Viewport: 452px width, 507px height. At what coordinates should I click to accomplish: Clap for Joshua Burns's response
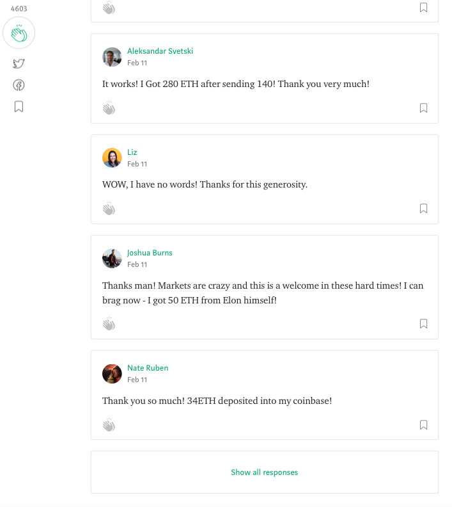(x=109, y=324)
